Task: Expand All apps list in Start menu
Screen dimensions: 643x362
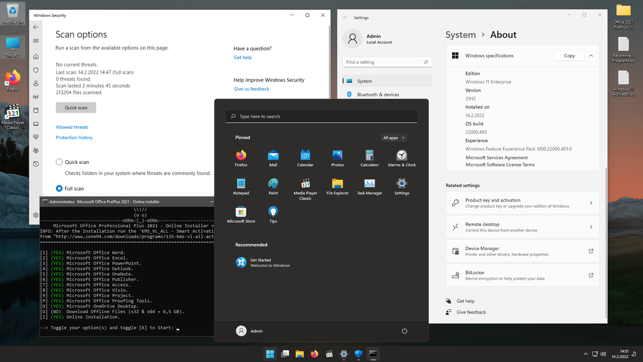Action: tap(394, 138)
